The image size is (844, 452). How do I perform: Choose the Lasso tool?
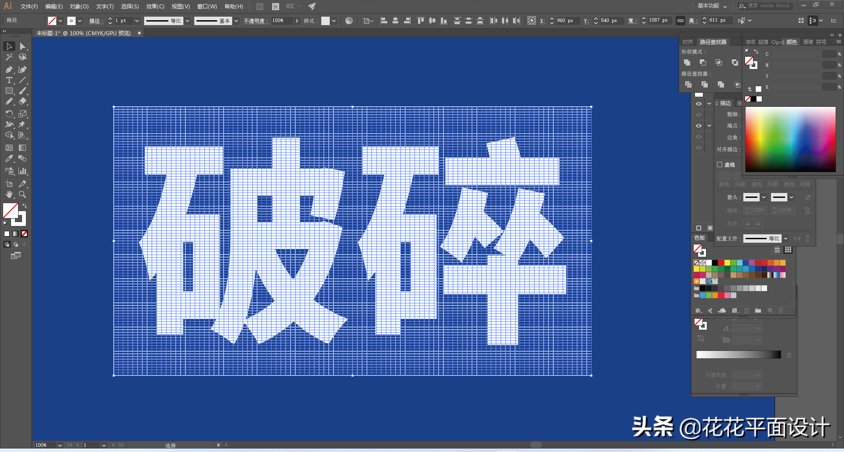22,57
